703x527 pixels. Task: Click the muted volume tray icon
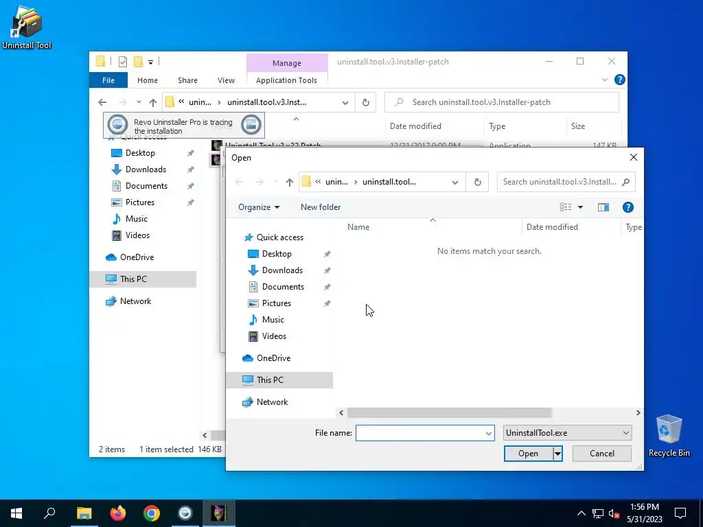point(614,513)
